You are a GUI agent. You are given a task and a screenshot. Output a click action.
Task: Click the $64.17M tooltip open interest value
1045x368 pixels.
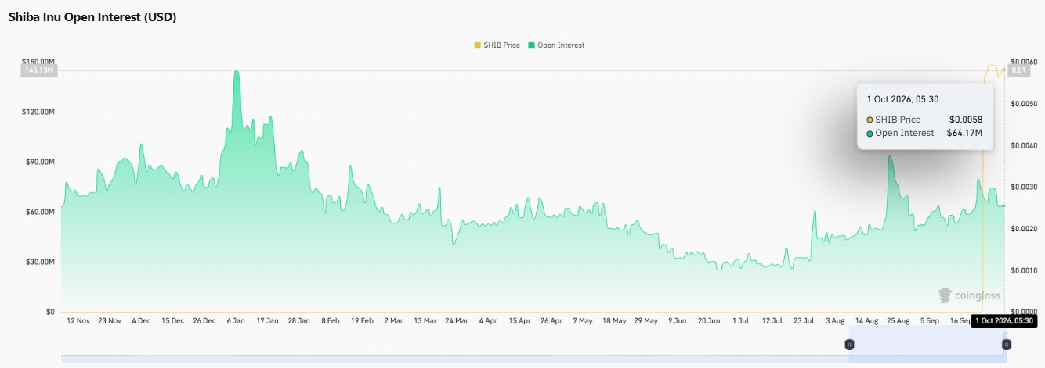964,134
